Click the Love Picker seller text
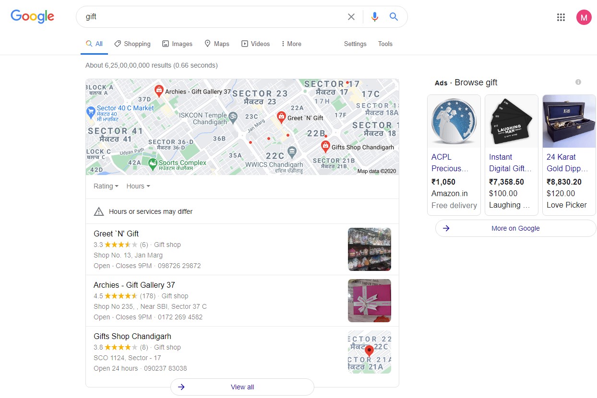The image size is (597, 398). [x=567, y=205]
